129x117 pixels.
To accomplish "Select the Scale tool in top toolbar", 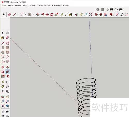I will point(56,14).
